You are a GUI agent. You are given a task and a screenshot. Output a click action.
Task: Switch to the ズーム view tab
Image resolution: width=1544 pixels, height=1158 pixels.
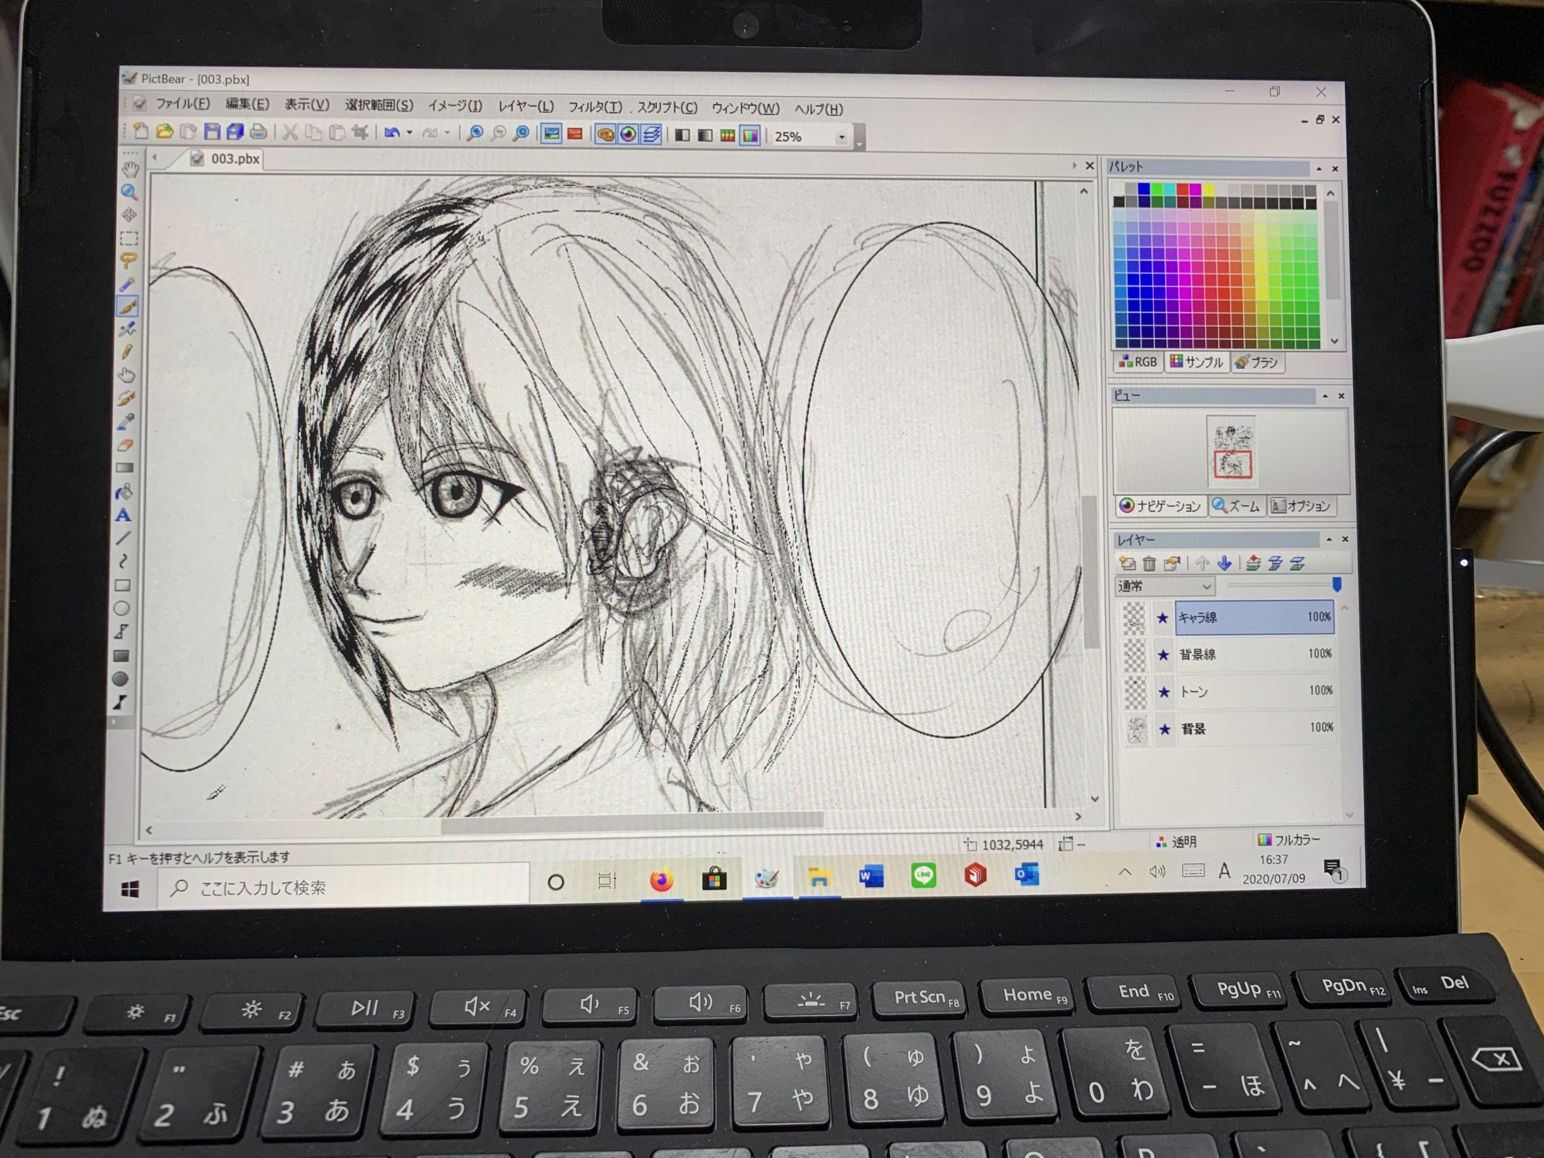pos(1237,505)
